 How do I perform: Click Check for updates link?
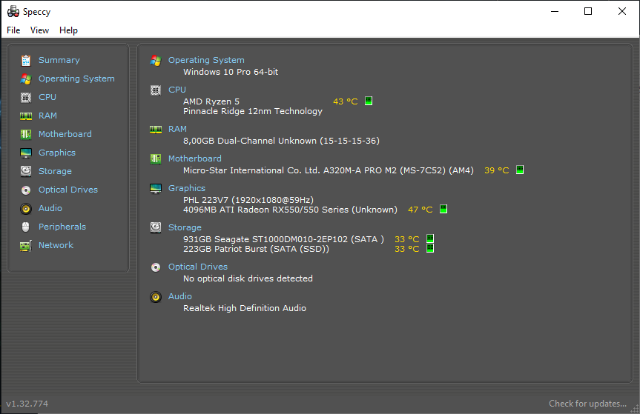pyautogui.click(x=587, y=404)
